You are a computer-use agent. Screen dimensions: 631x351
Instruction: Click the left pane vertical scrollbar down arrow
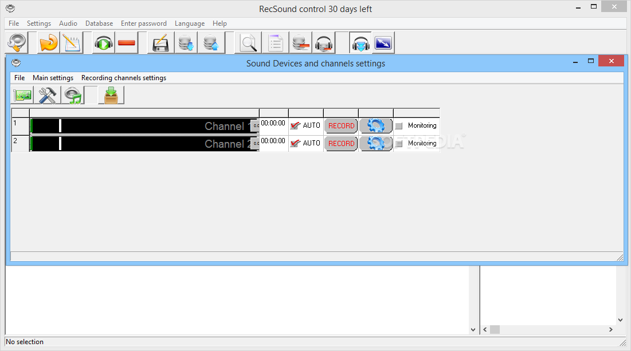[473, 329]
